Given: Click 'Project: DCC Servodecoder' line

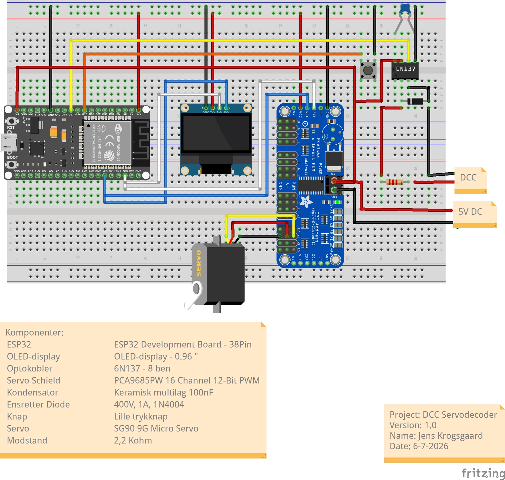Looking at the screenshot, I should pyautogui.click(x=443, y=414).
